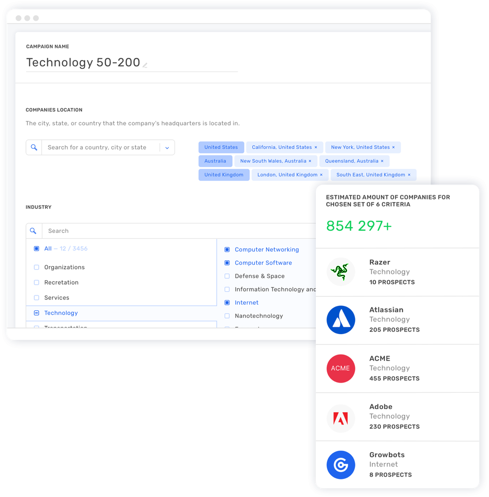Click the Adobe logo
Screen dimensions: 489x497
(341, 418)
